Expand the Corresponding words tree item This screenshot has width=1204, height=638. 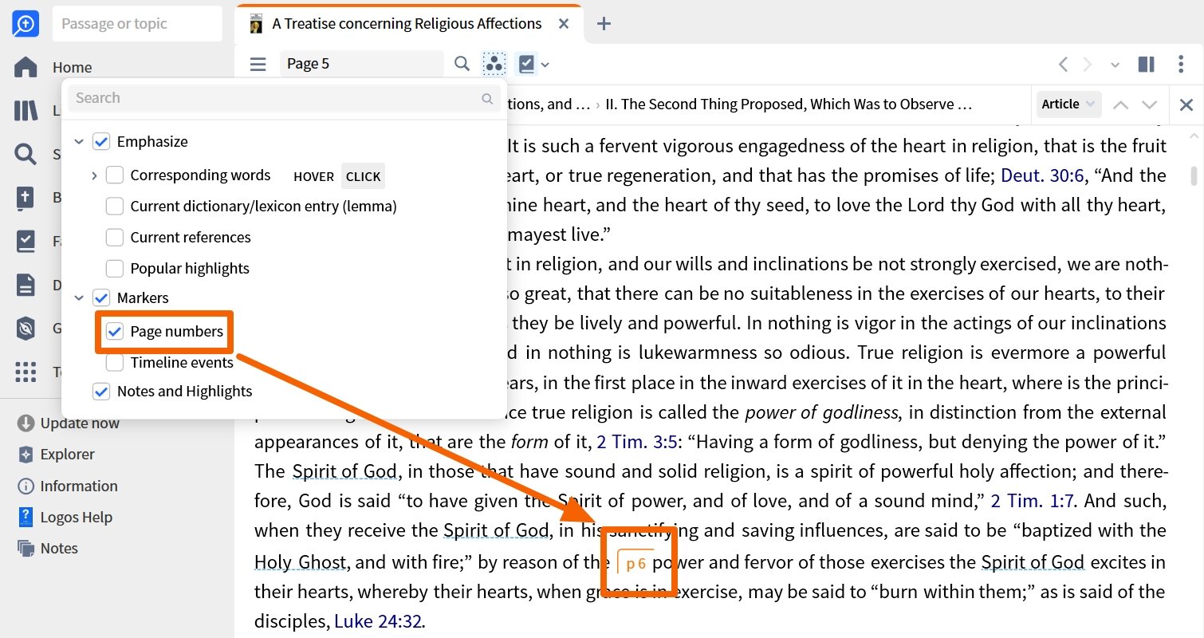click(94, 175)
